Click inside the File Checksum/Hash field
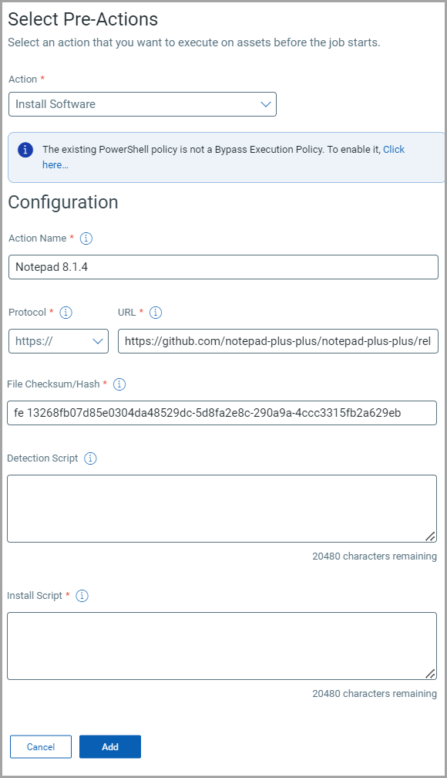Screen dimensions: 447x778 coord(222,413)
